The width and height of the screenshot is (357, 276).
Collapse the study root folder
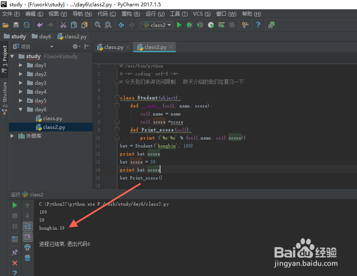(12, 56)
